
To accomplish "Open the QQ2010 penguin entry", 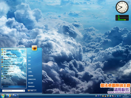I will pos(14,60).
